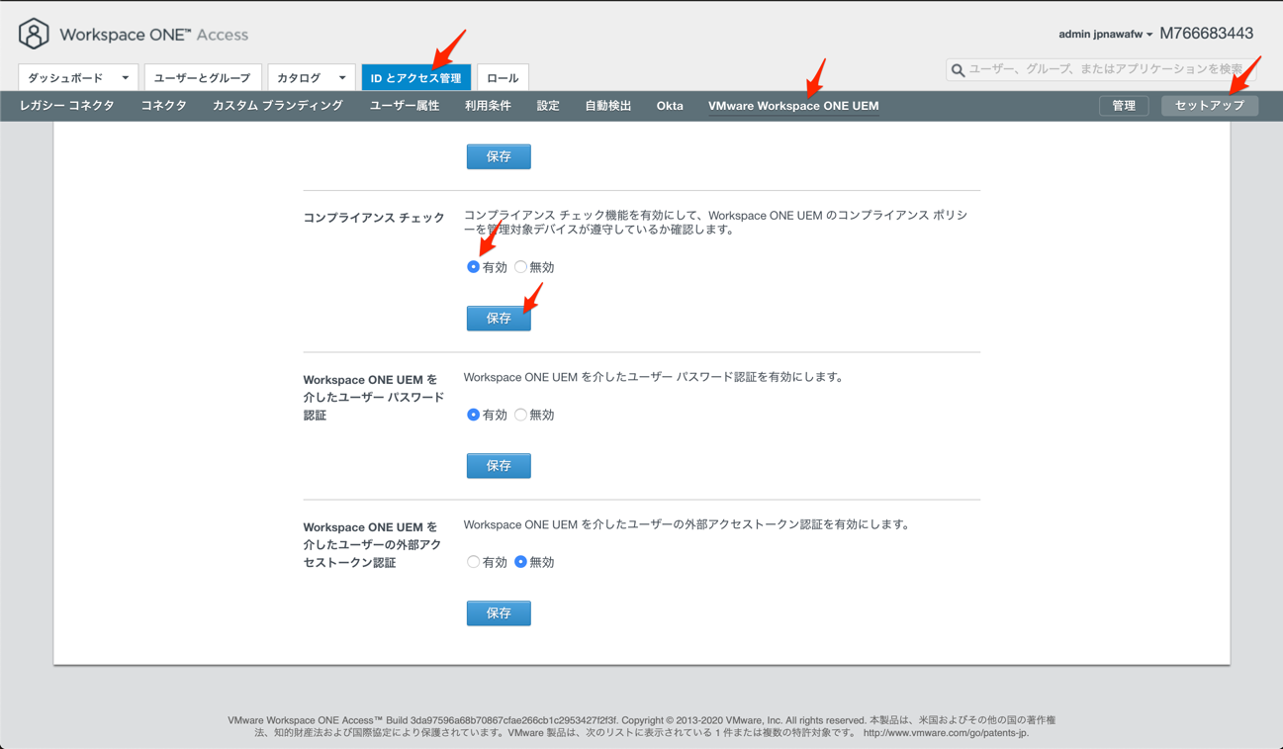The width and height of the screenshot is (1283, 749).
Task: Go to ユーザー属性 page
Action: coord(404,106)
